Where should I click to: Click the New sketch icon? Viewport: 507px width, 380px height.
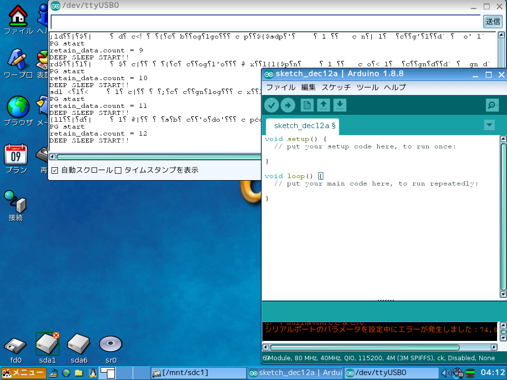point(307,105)
